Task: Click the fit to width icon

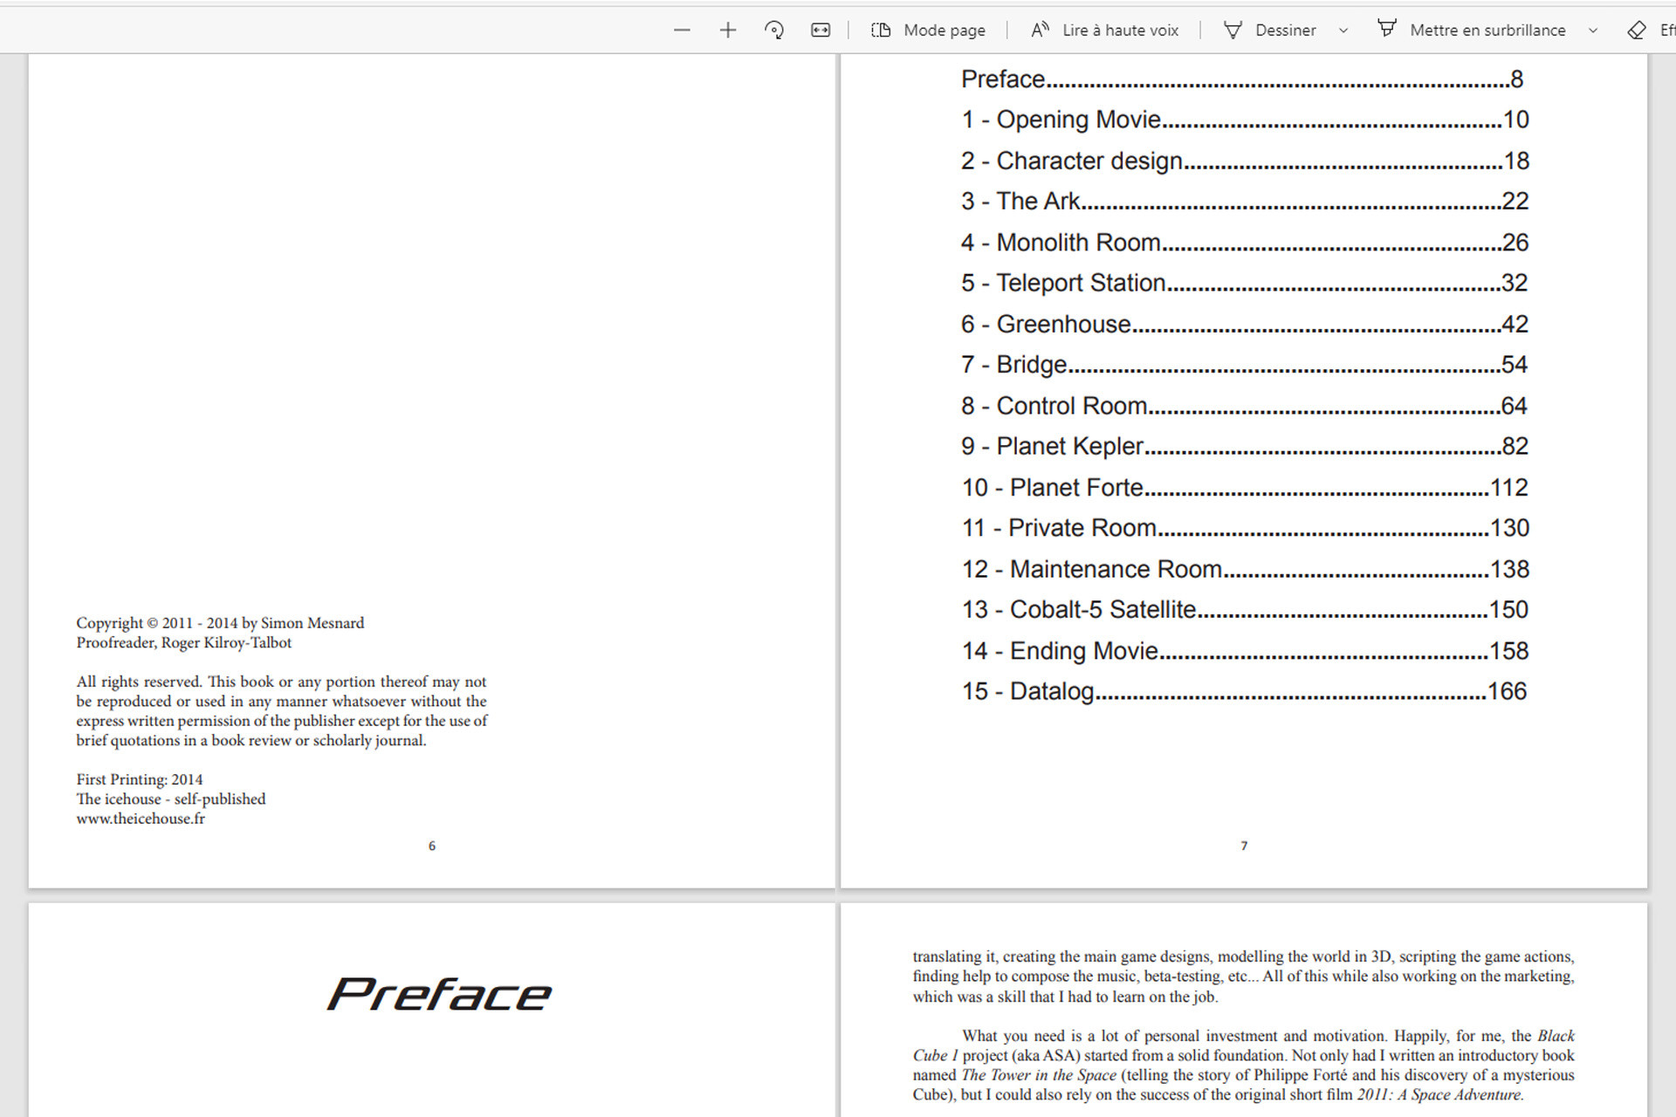Action: point(821,31)
